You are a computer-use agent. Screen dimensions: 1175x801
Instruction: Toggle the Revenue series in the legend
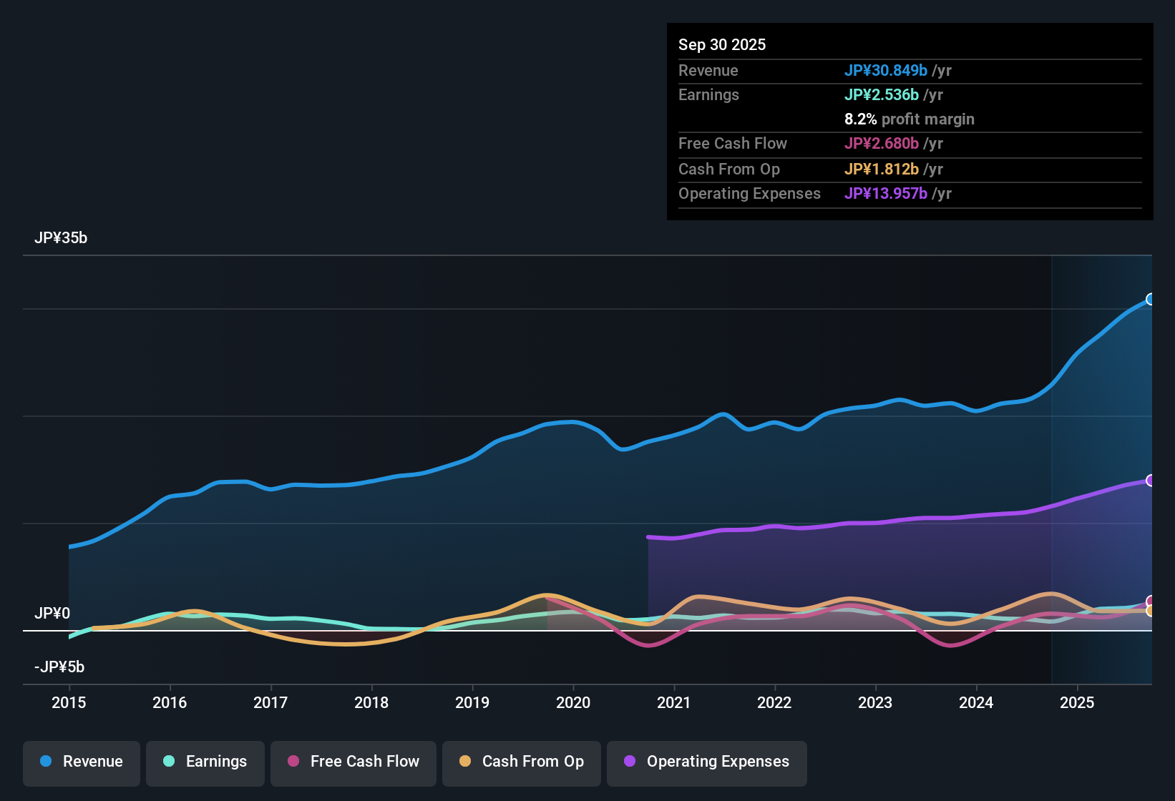81,762
